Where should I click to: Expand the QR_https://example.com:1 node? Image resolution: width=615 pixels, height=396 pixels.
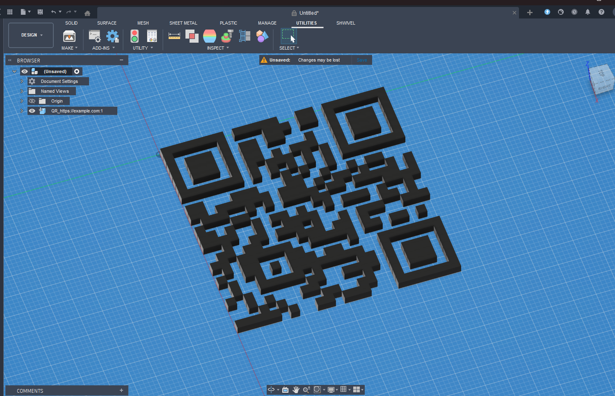coord(22,111)
